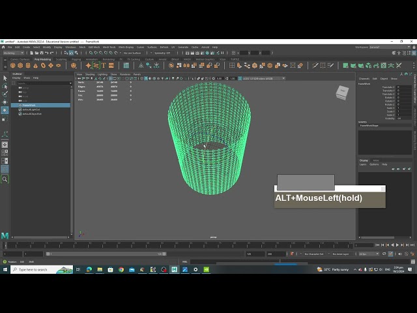417x313 pixels.
Task: Open the Edit Mesh menu
Action: click(94, 47)
